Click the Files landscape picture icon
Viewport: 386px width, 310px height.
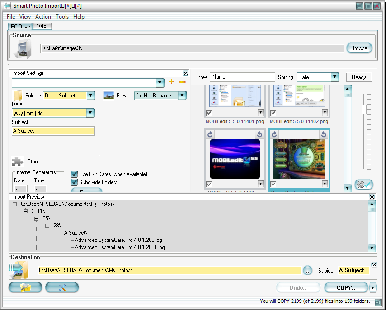point(108,95)
